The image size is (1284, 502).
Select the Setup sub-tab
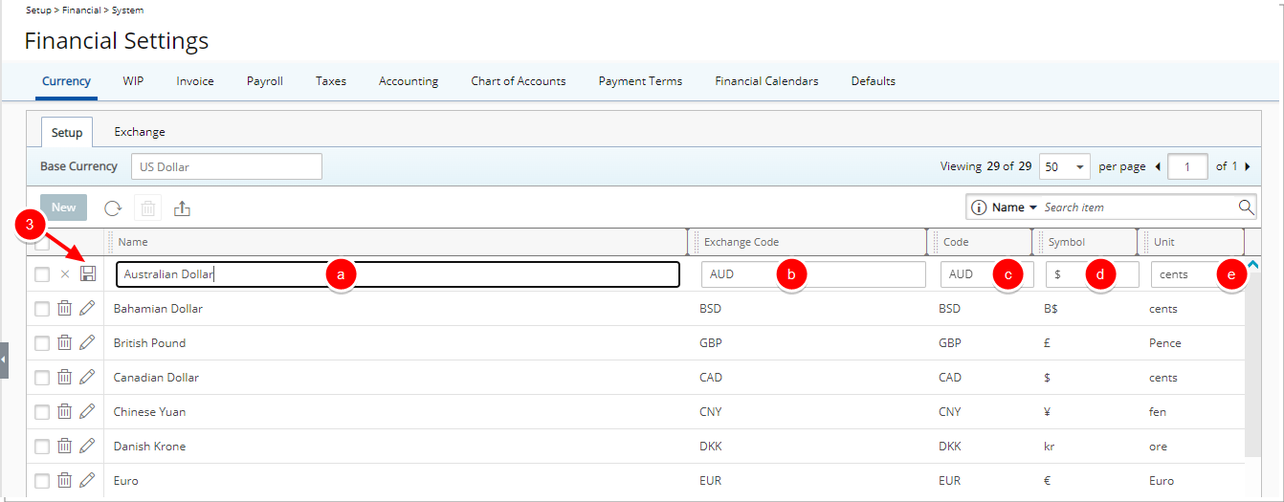coord(67,132)
